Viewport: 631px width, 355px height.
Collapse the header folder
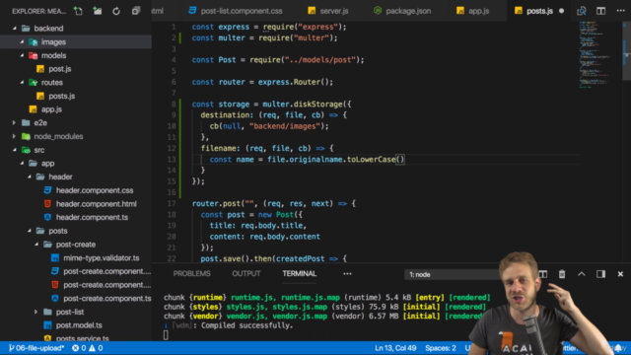point(30,177)
